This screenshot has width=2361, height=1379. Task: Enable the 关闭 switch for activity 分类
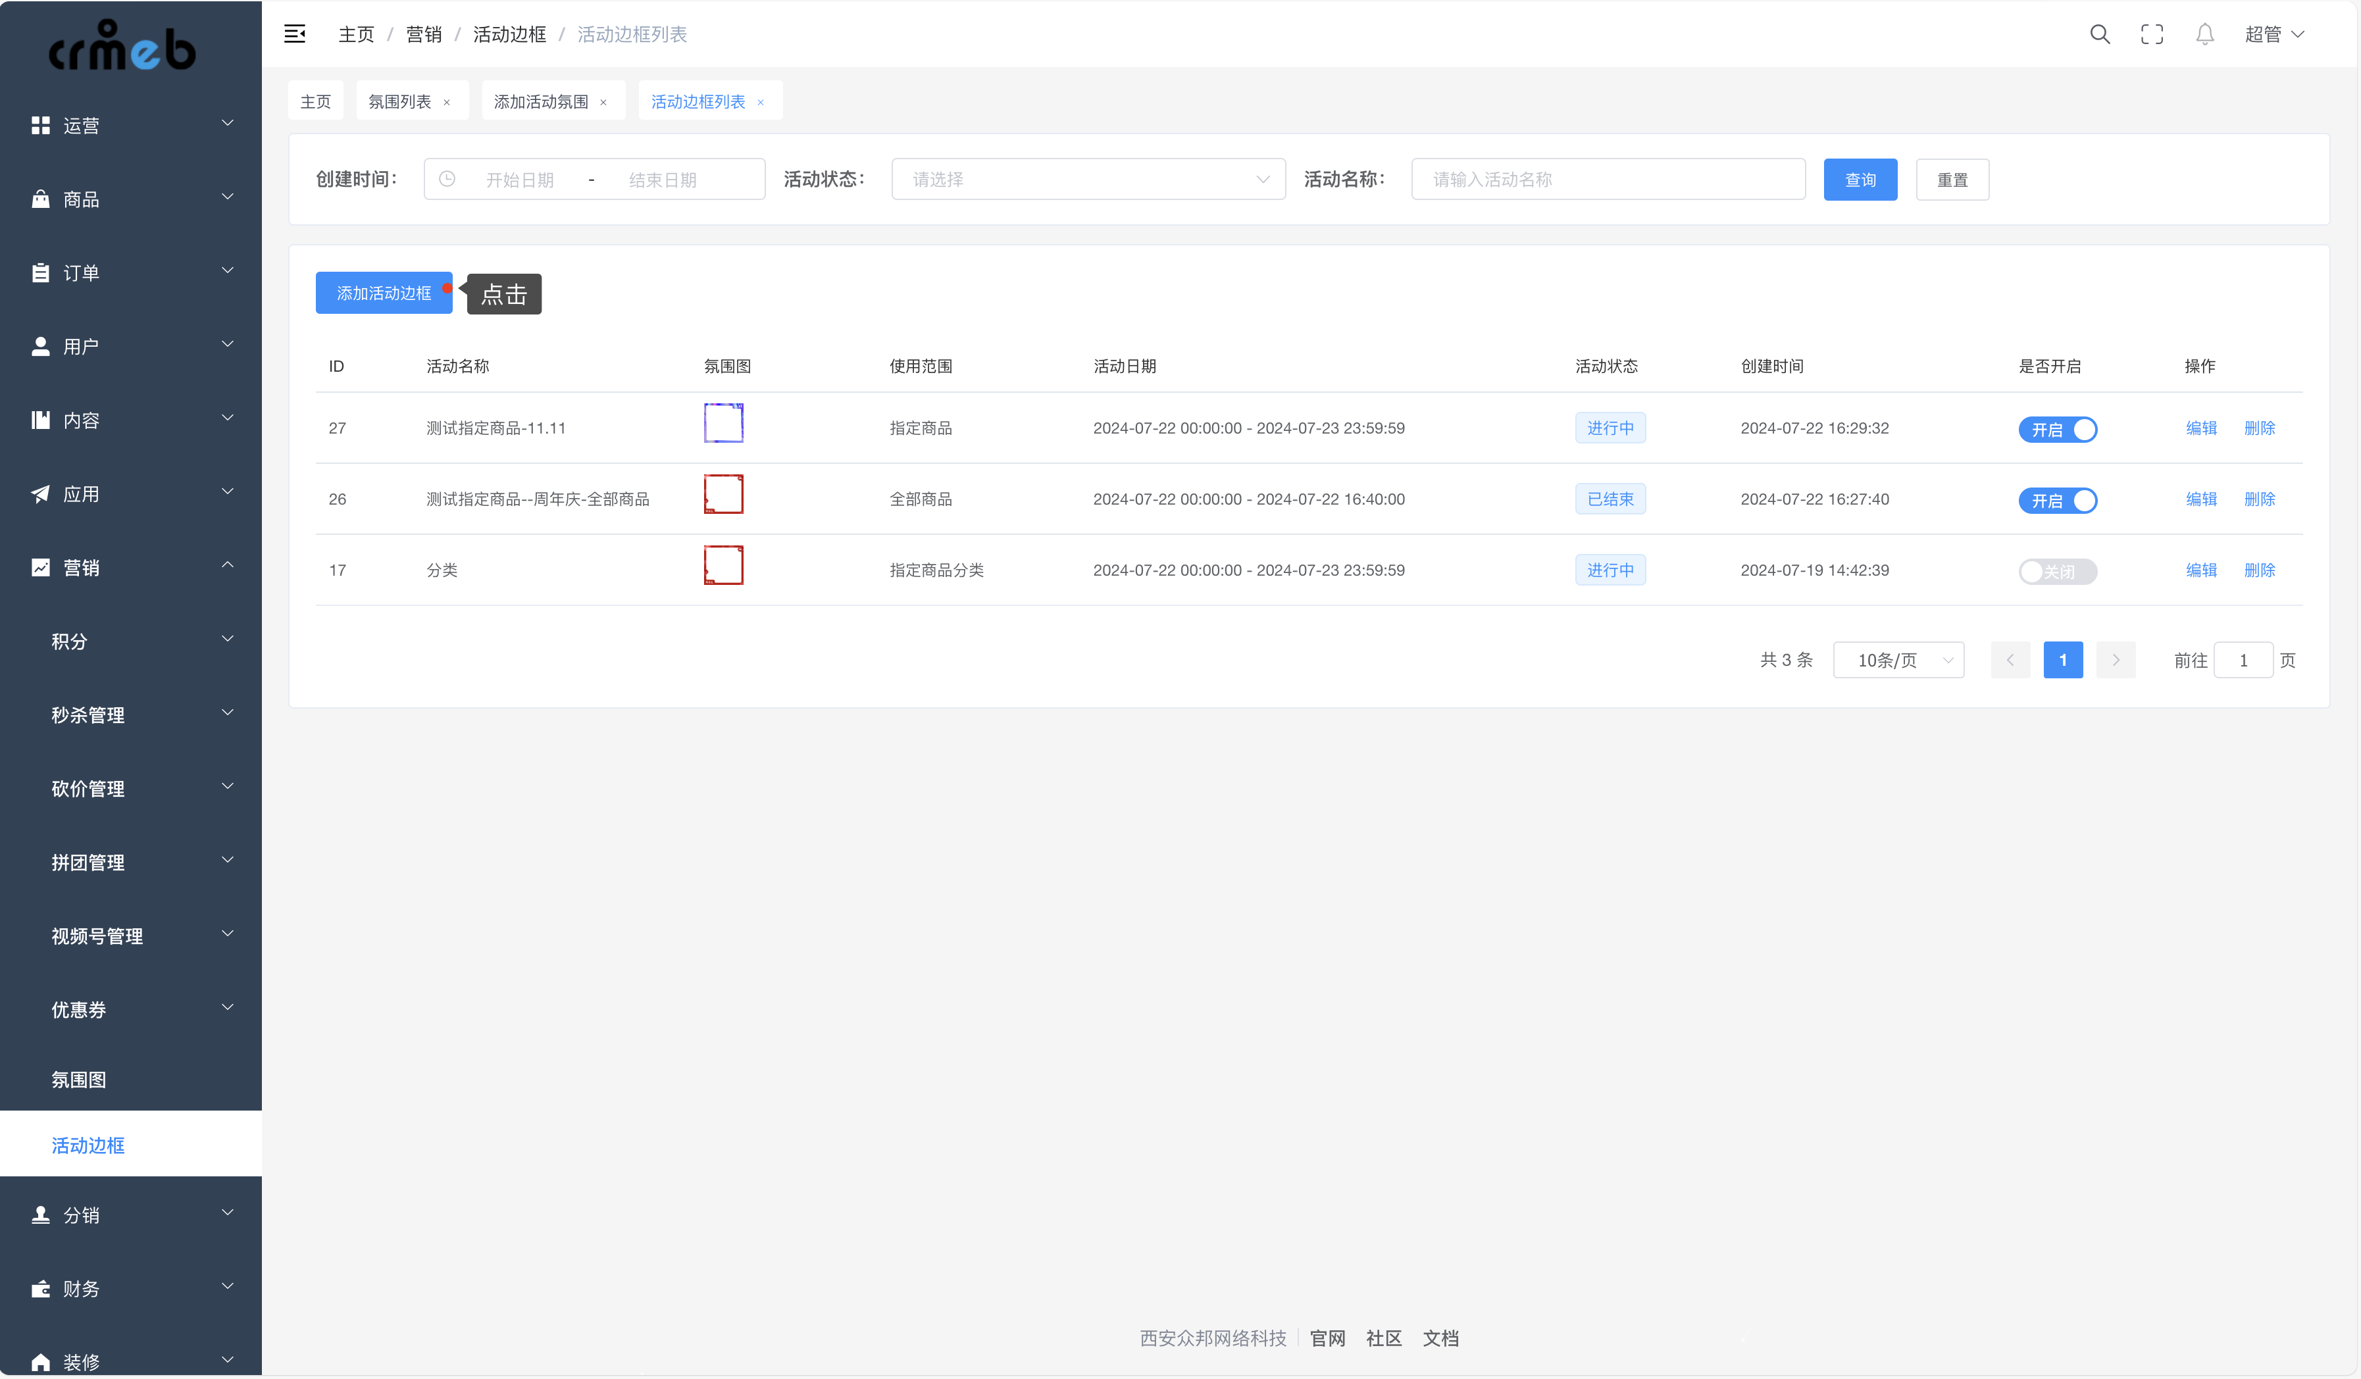[2058, 572]
